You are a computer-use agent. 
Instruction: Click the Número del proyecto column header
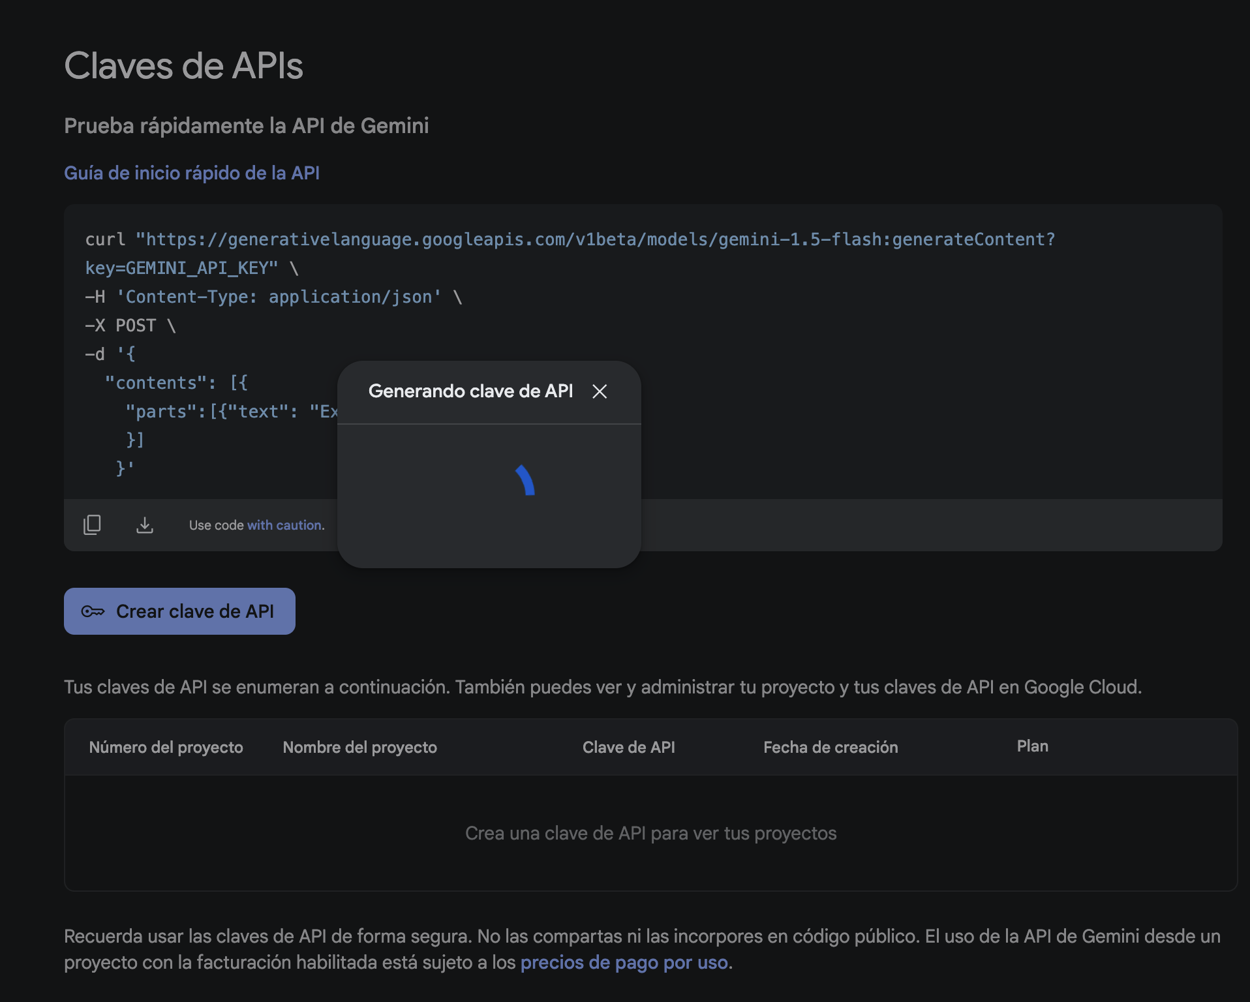(166, 747)
